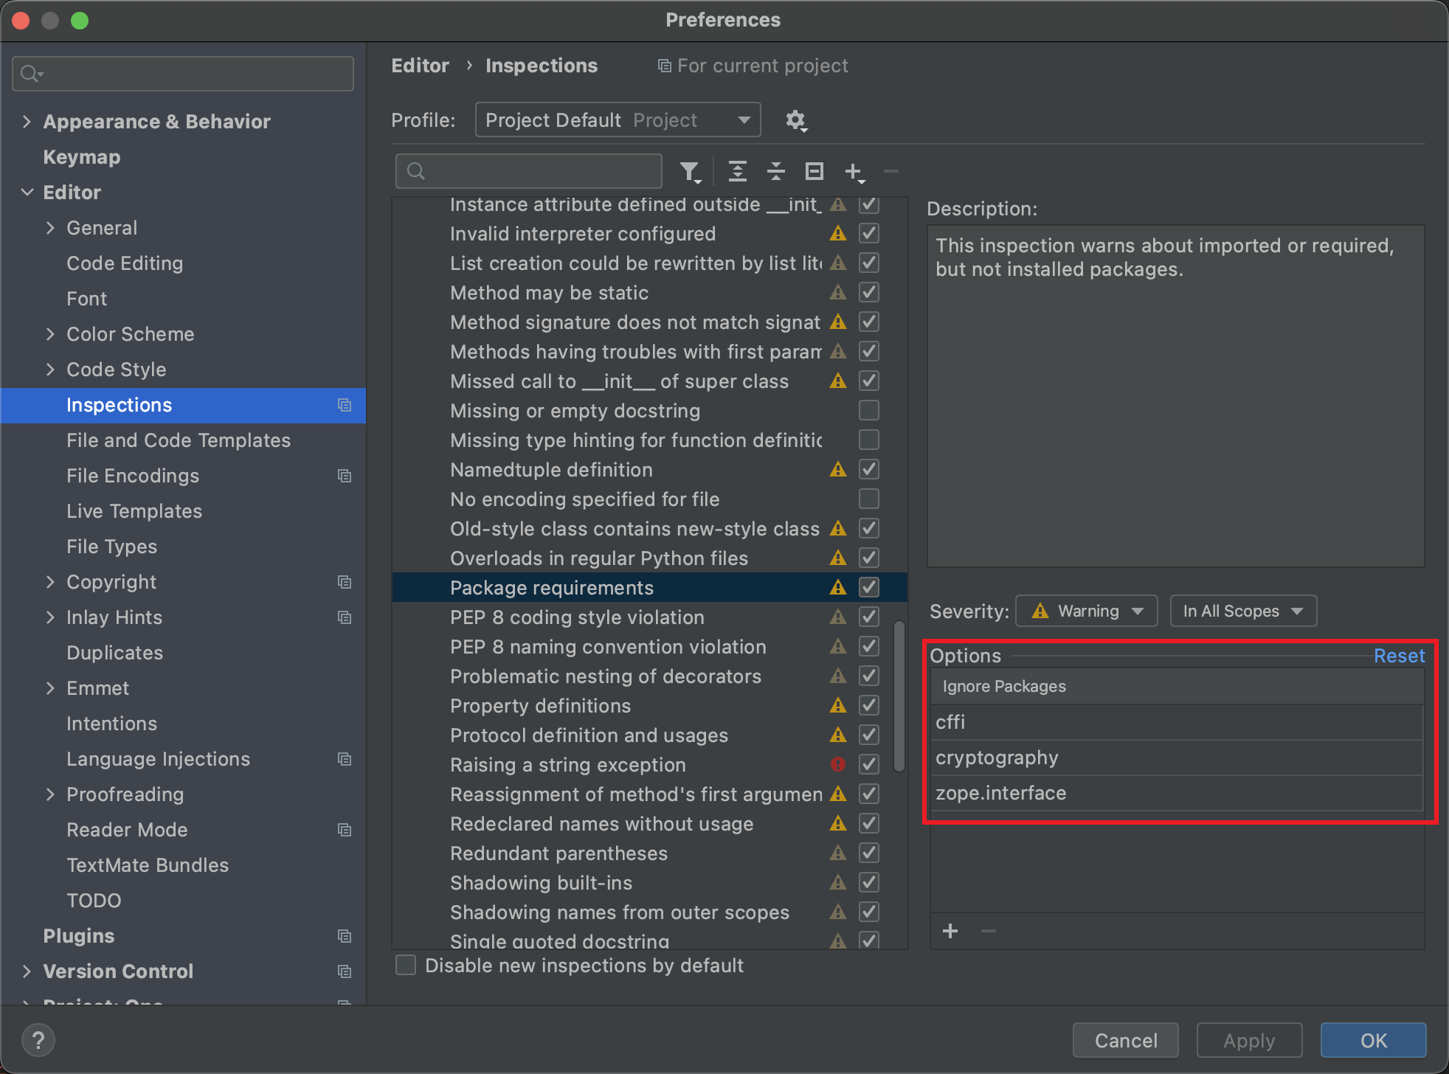Select File Types in the sidebar
The width and height of the screenshot is (1449, 1074).
112,547
